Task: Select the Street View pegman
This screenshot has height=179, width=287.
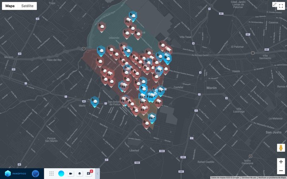Action: (281, 148)
